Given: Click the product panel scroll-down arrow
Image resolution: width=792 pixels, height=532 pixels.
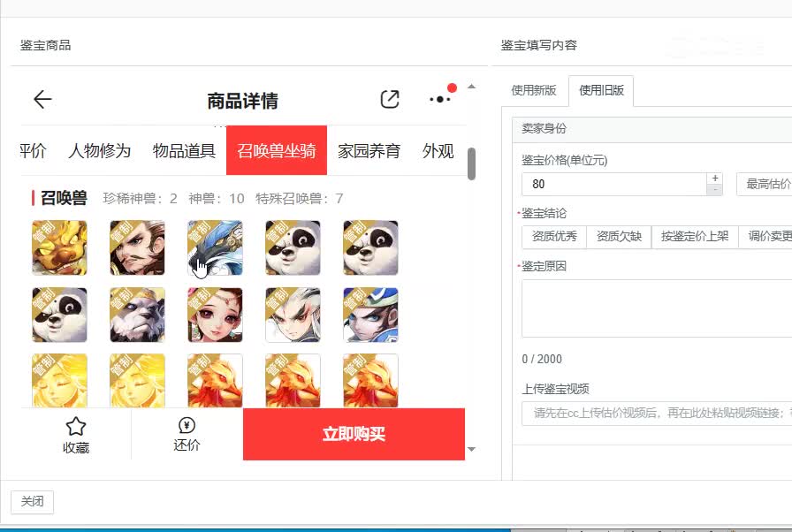Looking at the screenshot, I should [x=471, y=449].
